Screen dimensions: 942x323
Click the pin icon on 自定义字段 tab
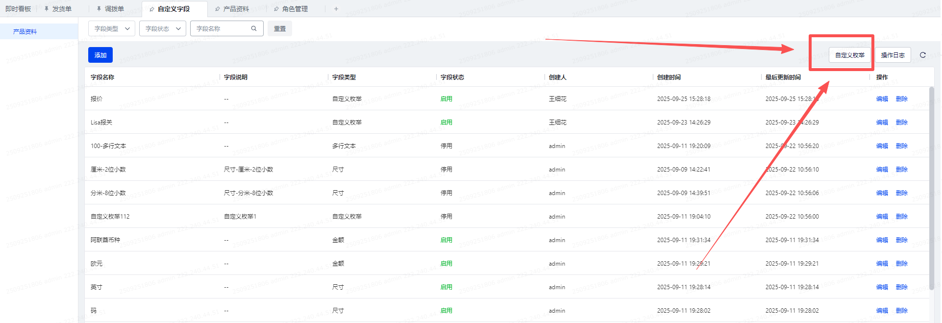(152, 9)
